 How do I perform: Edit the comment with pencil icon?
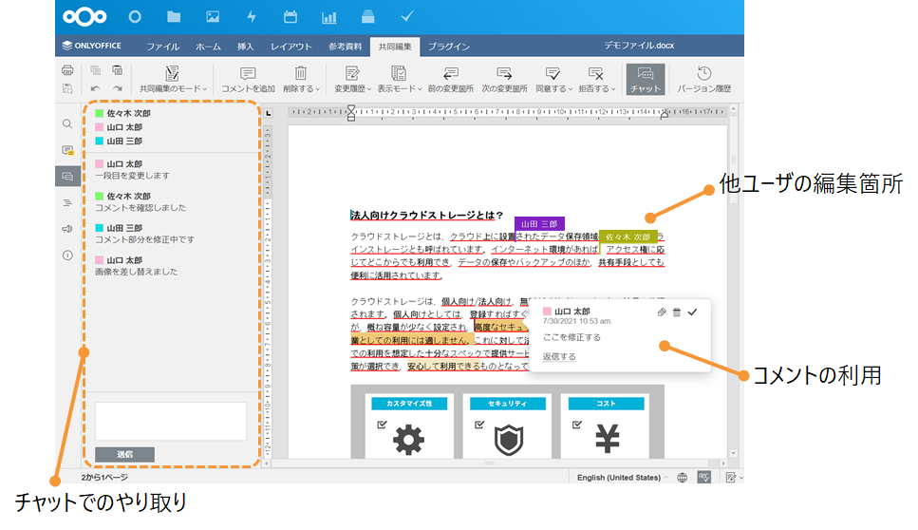(x=662, y=312)
